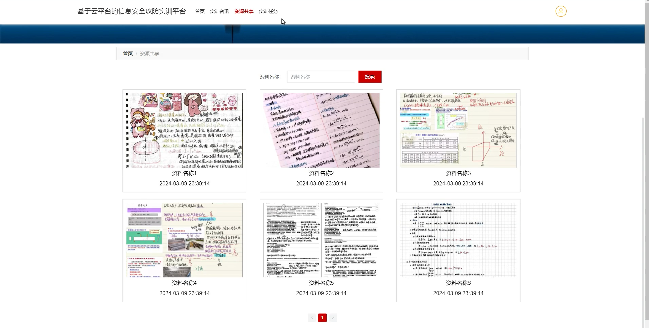Click the previous page arrow
649x328 pixels.
[x=312, y=318]
